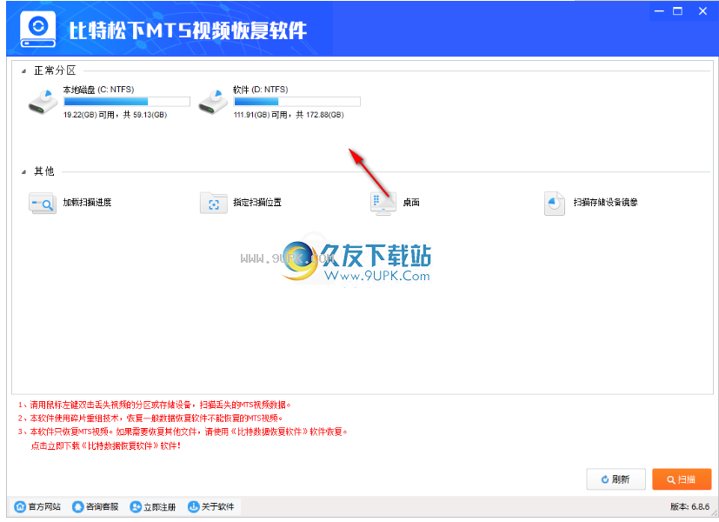The height and width of the screenshot is (522, 719).
Task: Select the software D: drive icon
Action: point(213,102)
